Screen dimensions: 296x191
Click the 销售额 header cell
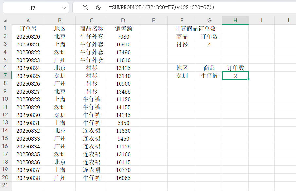[123, 29]
